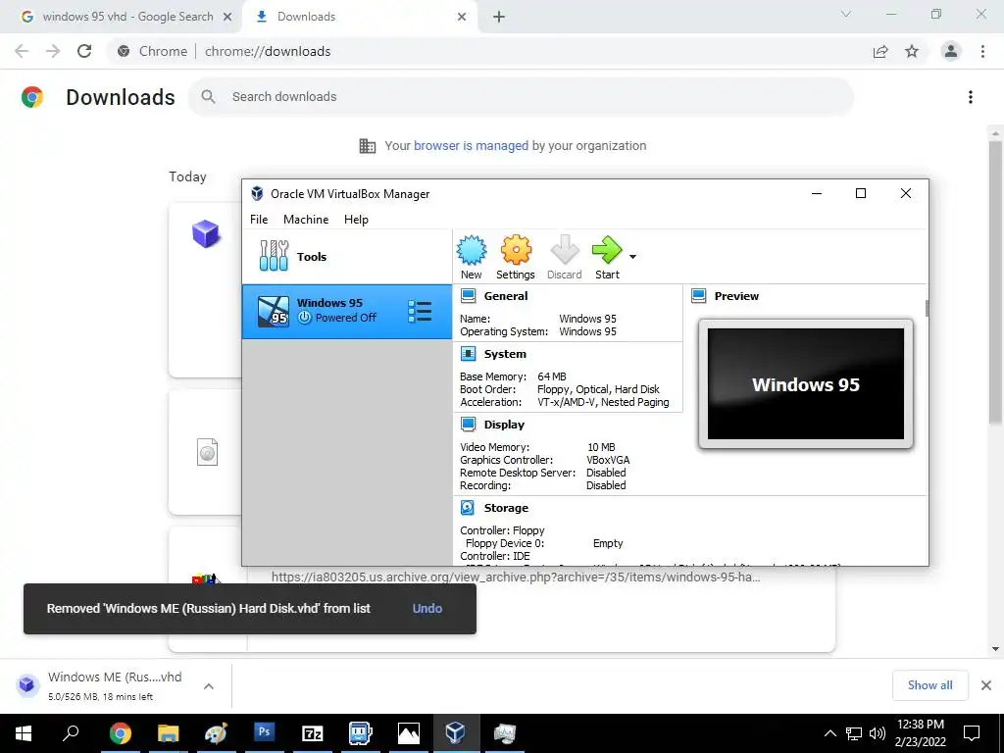The width and height of the screenshot is (1004, 753).
Task: Reload the Downloads page
Action: pyautogui.click(x=84, y=51)
